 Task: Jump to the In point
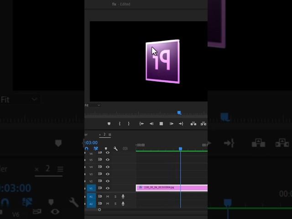(141, 124)
